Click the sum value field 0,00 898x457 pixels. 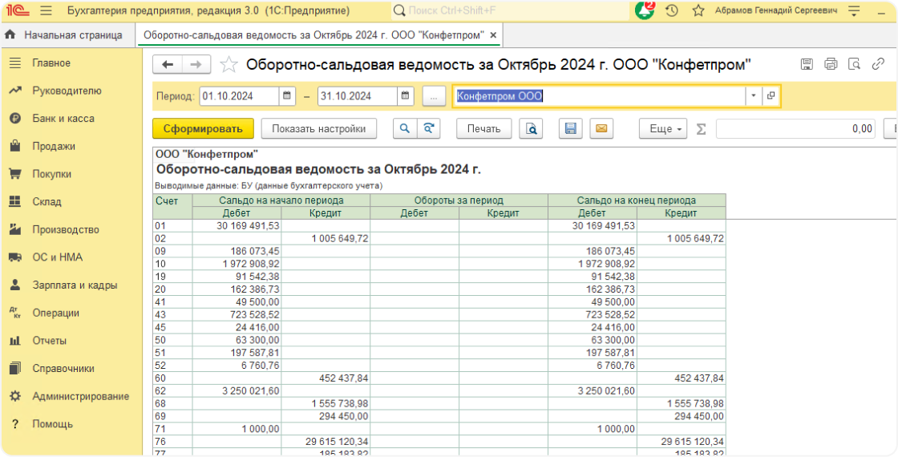point(795,129)
